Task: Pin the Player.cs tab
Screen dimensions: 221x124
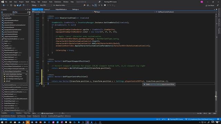Action: (40, 9)
